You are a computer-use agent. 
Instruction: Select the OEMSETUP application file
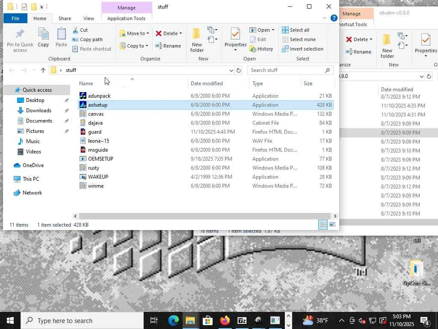pyautogui.click(x=206, y=159)
